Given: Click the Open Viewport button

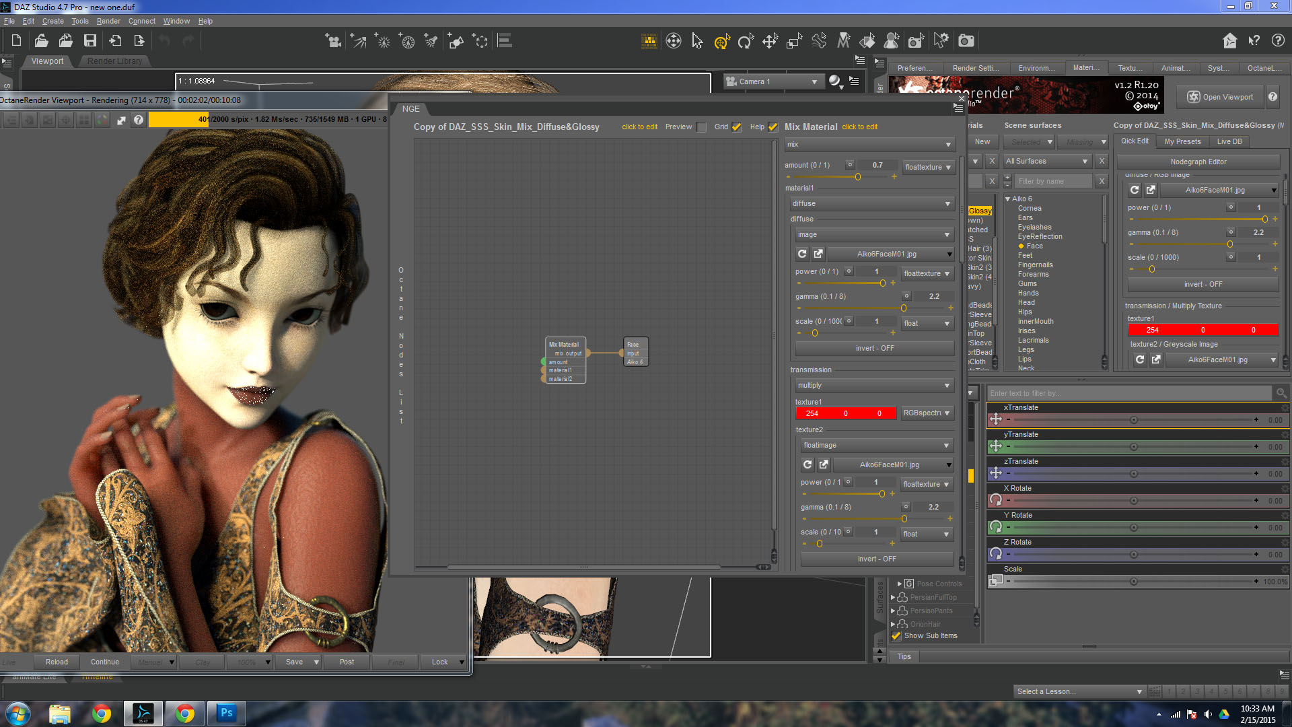Looking at the screenshot, I should click(x=1220, y=97).
